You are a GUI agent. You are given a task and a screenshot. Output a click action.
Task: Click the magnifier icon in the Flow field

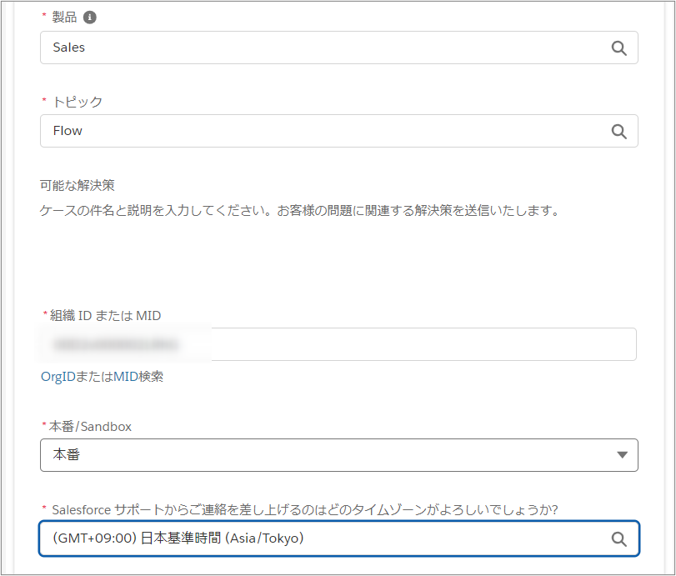618,131
